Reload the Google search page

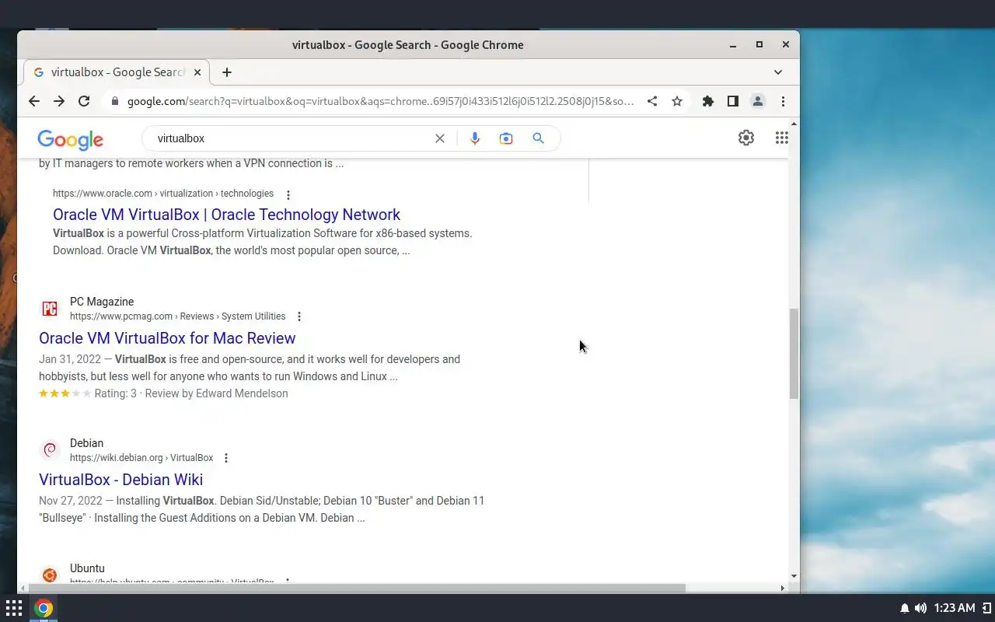pos(84,101)
